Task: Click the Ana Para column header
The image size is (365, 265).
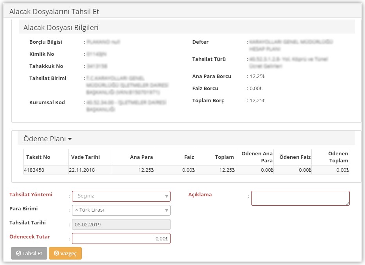Action: (x=142, y=157)
